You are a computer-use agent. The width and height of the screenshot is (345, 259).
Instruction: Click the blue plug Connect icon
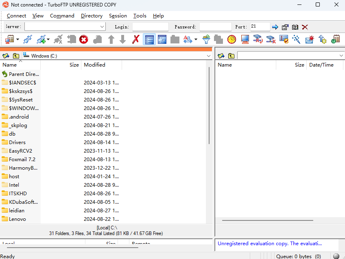click(28, 39)
